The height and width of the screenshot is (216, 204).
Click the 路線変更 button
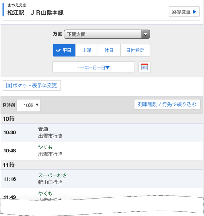184,12
